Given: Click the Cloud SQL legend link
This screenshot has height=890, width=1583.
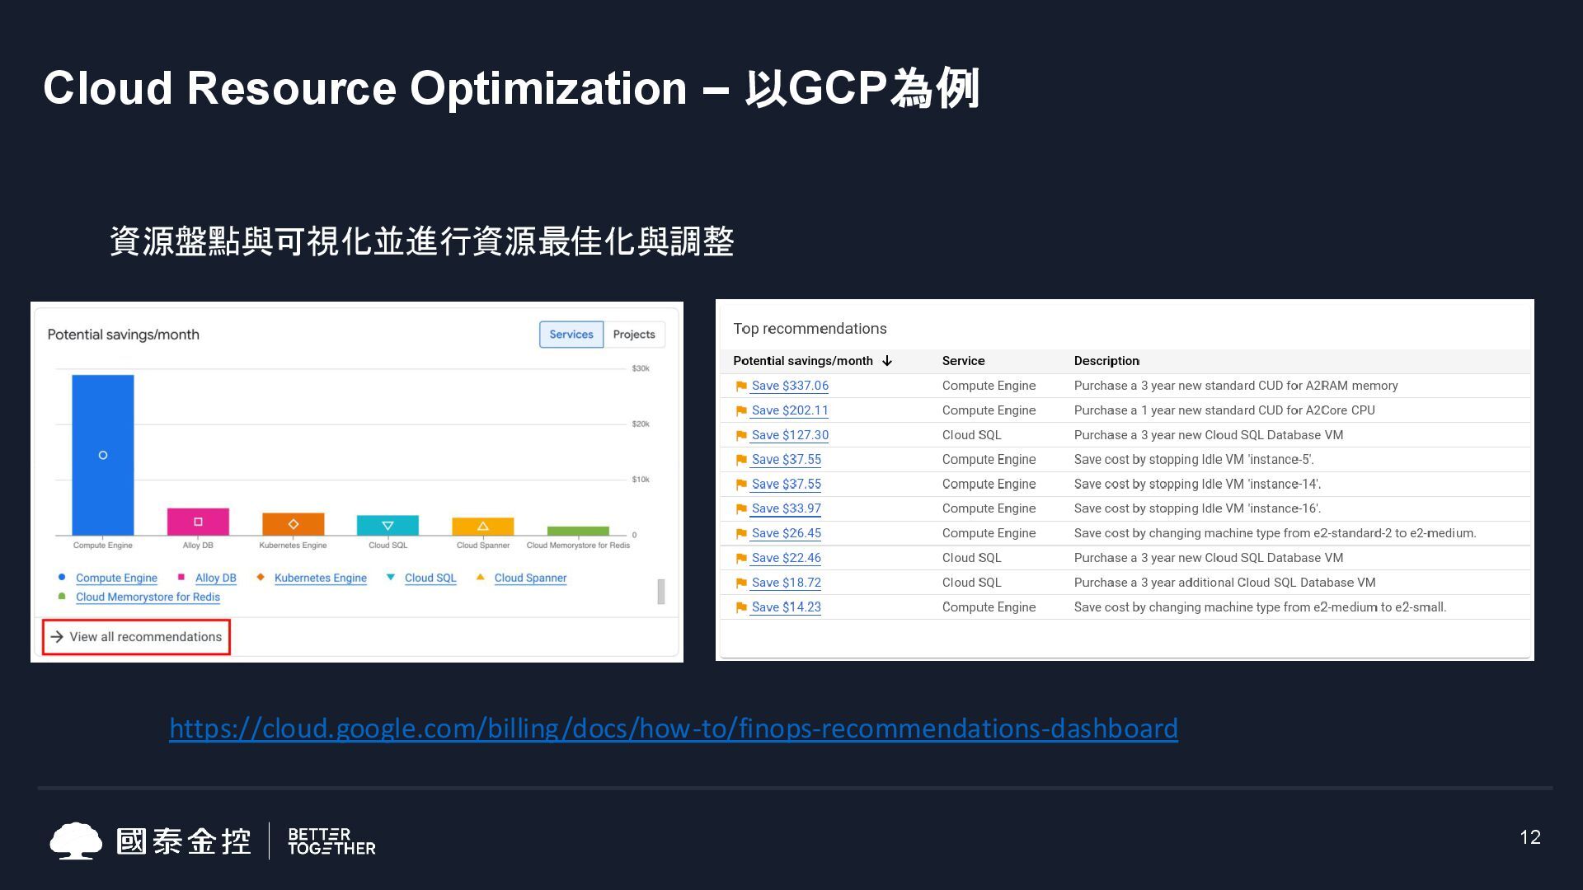Looking at the screenshot, I should [x=430, y=578].
